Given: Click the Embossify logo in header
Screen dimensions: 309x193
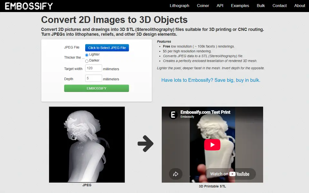Looking at the screenshot, I should (29, 6).
